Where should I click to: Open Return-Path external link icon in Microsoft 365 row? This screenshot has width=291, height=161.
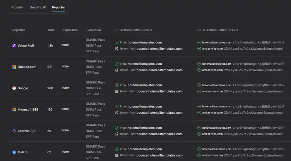117,112
